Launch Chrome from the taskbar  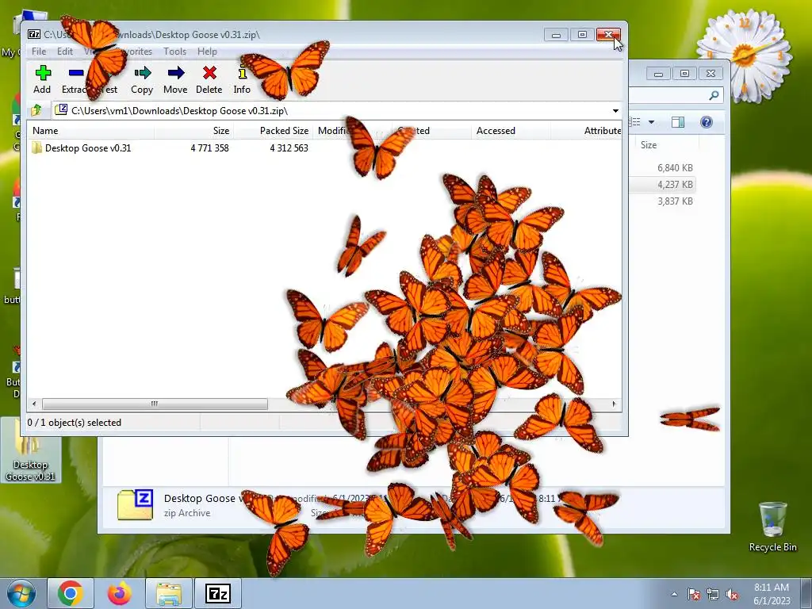71,593
